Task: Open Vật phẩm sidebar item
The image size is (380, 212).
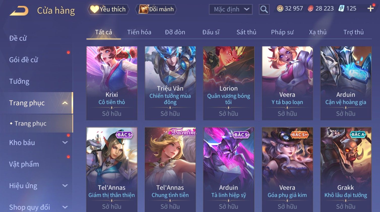Action: tap(24, 164)
